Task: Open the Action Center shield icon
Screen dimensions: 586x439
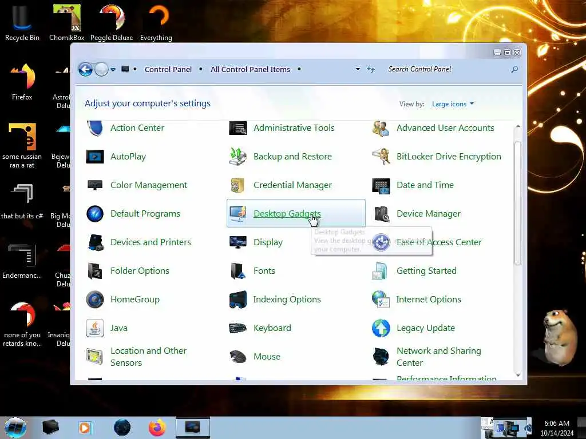Action: click(x=95, y=128)
